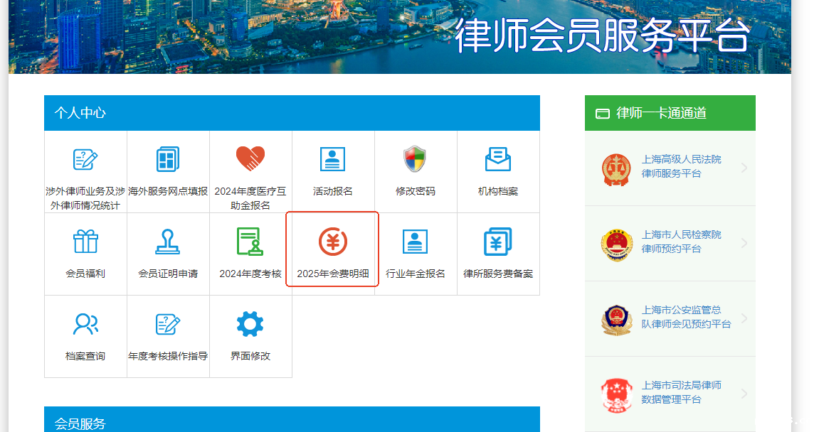
Task: Open the 机构档案 envelope icon
Action: pyautogui.click(x=498, y=160)
